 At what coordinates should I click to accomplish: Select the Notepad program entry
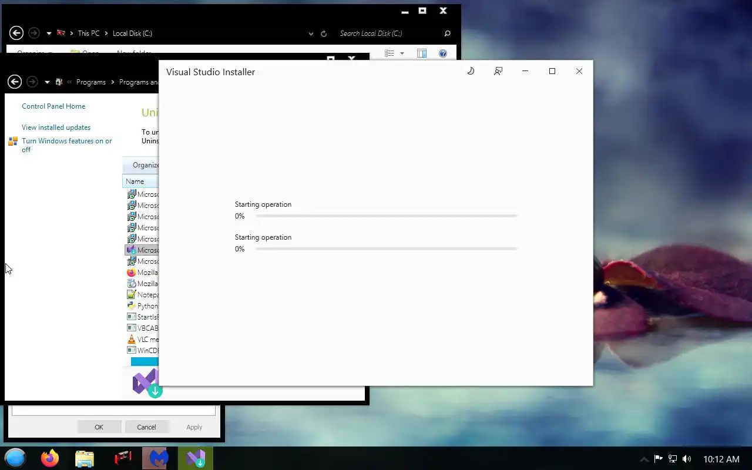pos(142,295)
